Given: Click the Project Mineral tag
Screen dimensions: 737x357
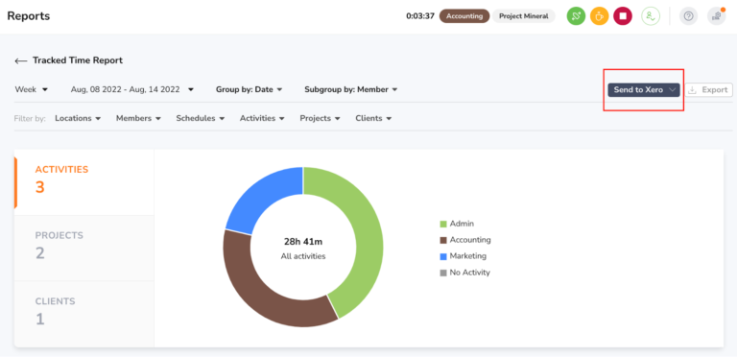Looking at the screenshot, I should tap(524, 16).
